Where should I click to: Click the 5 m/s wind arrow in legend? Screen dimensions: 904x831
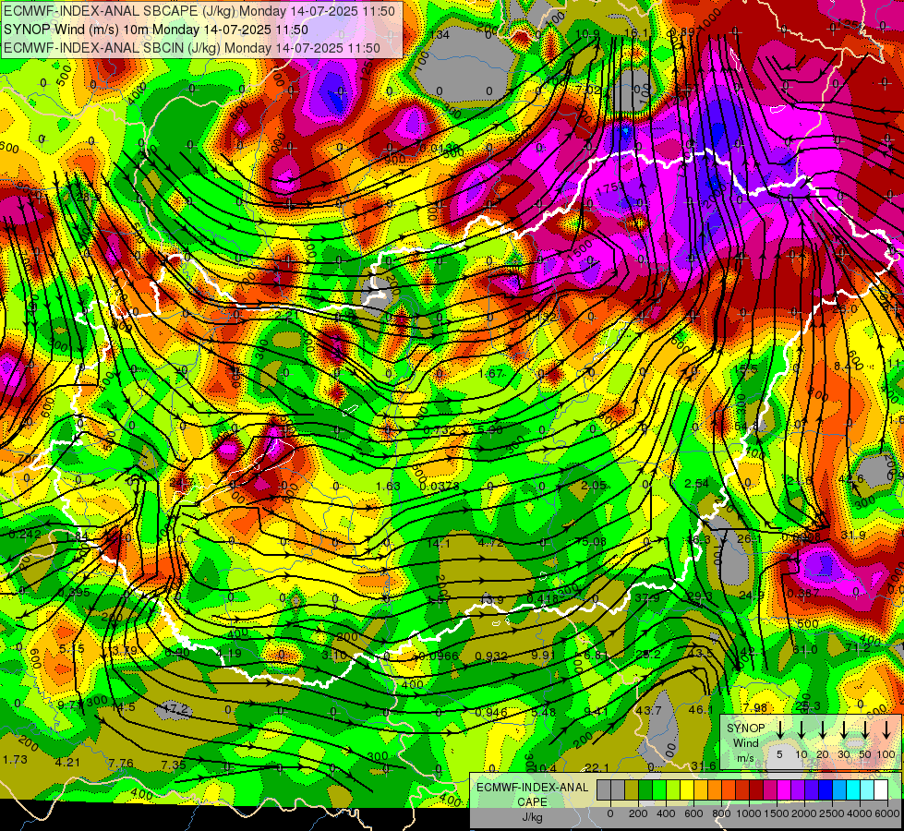pos(779,729)
